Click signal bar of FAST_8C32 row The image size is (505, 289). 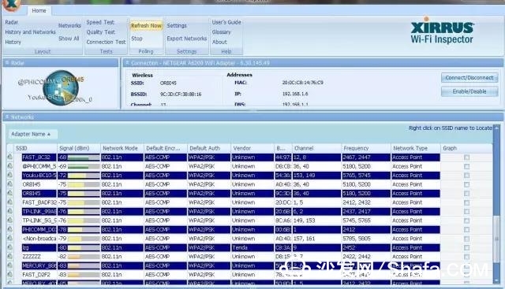click(84, 157)
